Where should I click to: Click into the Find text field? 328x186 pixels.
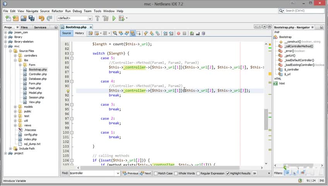[92, 173]
